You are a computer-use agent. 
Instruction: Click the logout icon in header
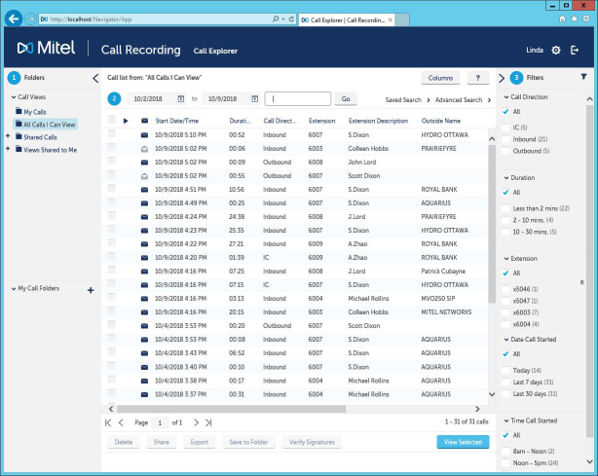click(575, 50)
